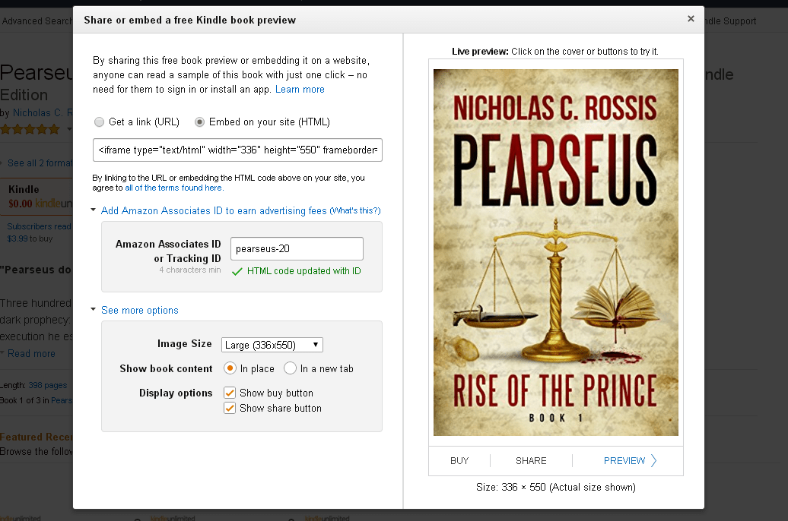
Task: Click the gold star rating icon
Action: (x=29, y=129)
